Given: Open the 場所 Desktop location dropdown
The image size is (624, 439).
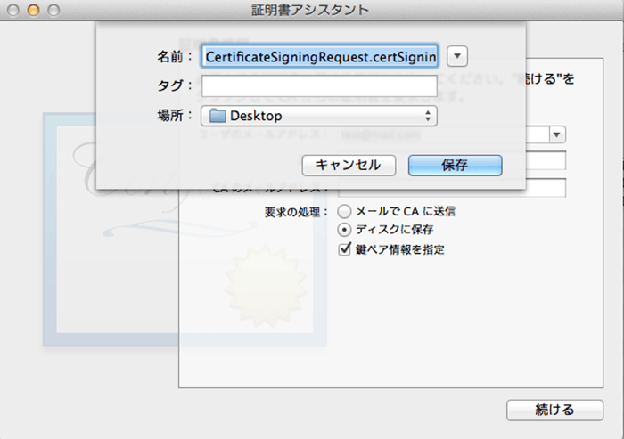Looking at the screenshot, I should coord(318,116).
